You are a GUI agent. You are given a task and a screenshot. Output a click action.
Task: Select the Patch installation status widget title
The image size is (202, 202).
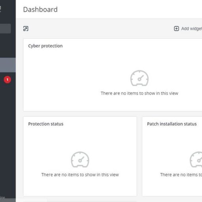coord(172,124)
